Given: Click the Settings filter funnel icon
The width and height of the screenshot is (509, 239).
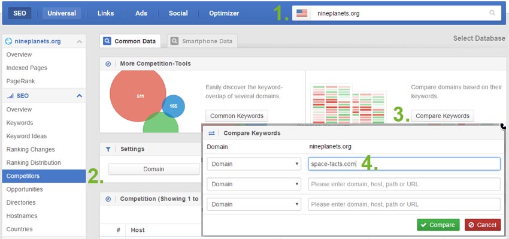Looking at the screenshot, I should click(108, 149).
